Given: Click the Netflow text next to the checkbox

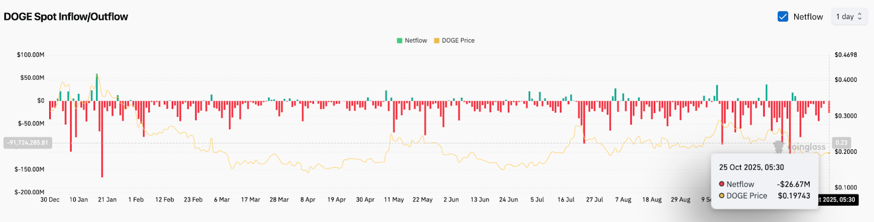Looking at the screenshot, I should (808, 16).
